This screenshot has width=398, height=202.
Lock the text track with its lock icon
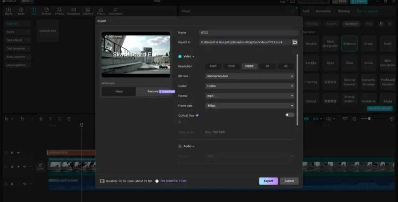pos(12,153)
